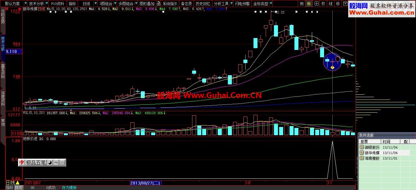Click the 地板价进 indicator label
The width and height of the screenshot is (416, 190).
[30, 139]
